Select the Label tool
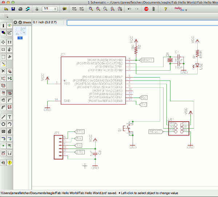Viewport: 218px width, 197px height. click(x=9, y=146)
